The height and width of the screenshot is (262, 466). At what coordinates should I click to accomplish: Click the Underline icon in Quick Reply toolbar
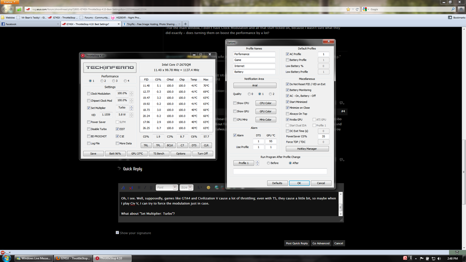click(151, 187)
